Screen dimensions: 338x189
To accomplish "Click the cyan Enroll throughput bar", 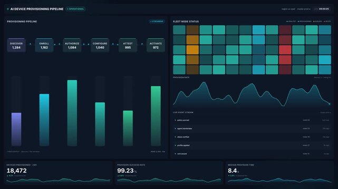I will pyautogui.click(x=44, y=120).
